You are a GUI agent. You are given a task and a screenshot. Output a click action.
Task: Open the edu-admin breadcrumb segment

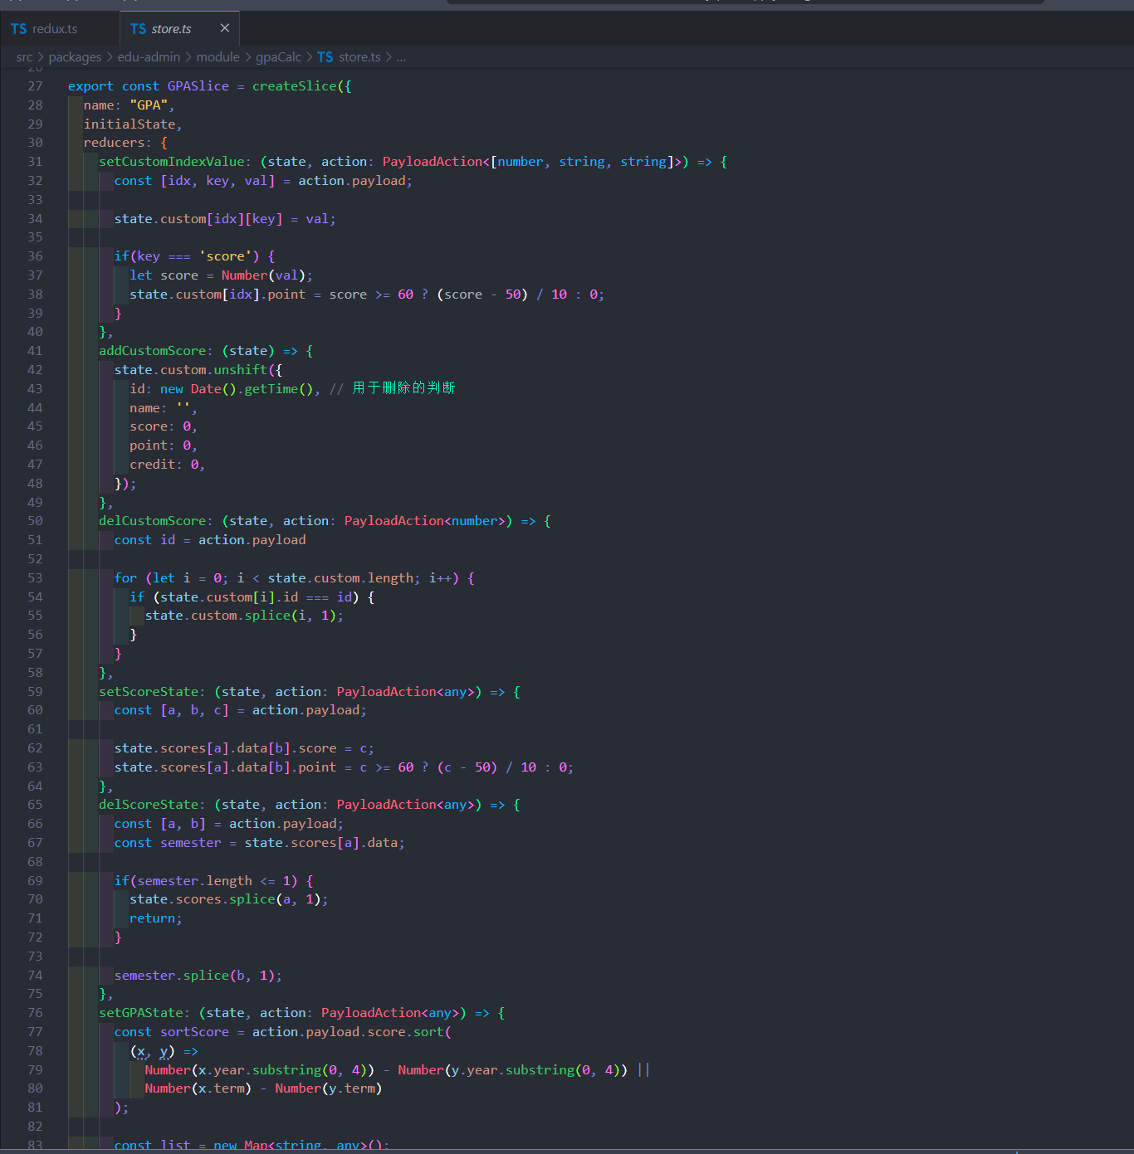point(149,57)
